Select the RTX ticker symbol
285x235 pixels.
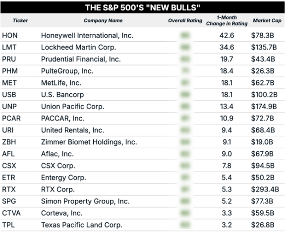pyautogui.click(x=9, y=189)
